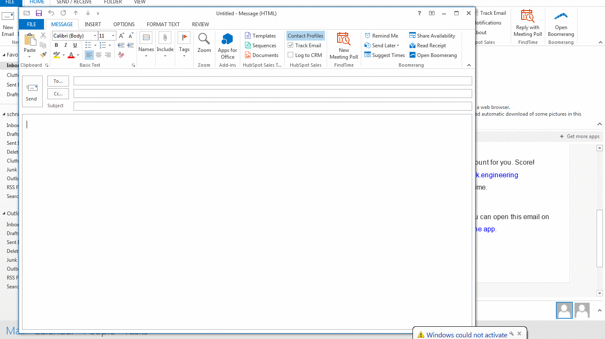Click into the Subject input field

coord(272,106)
